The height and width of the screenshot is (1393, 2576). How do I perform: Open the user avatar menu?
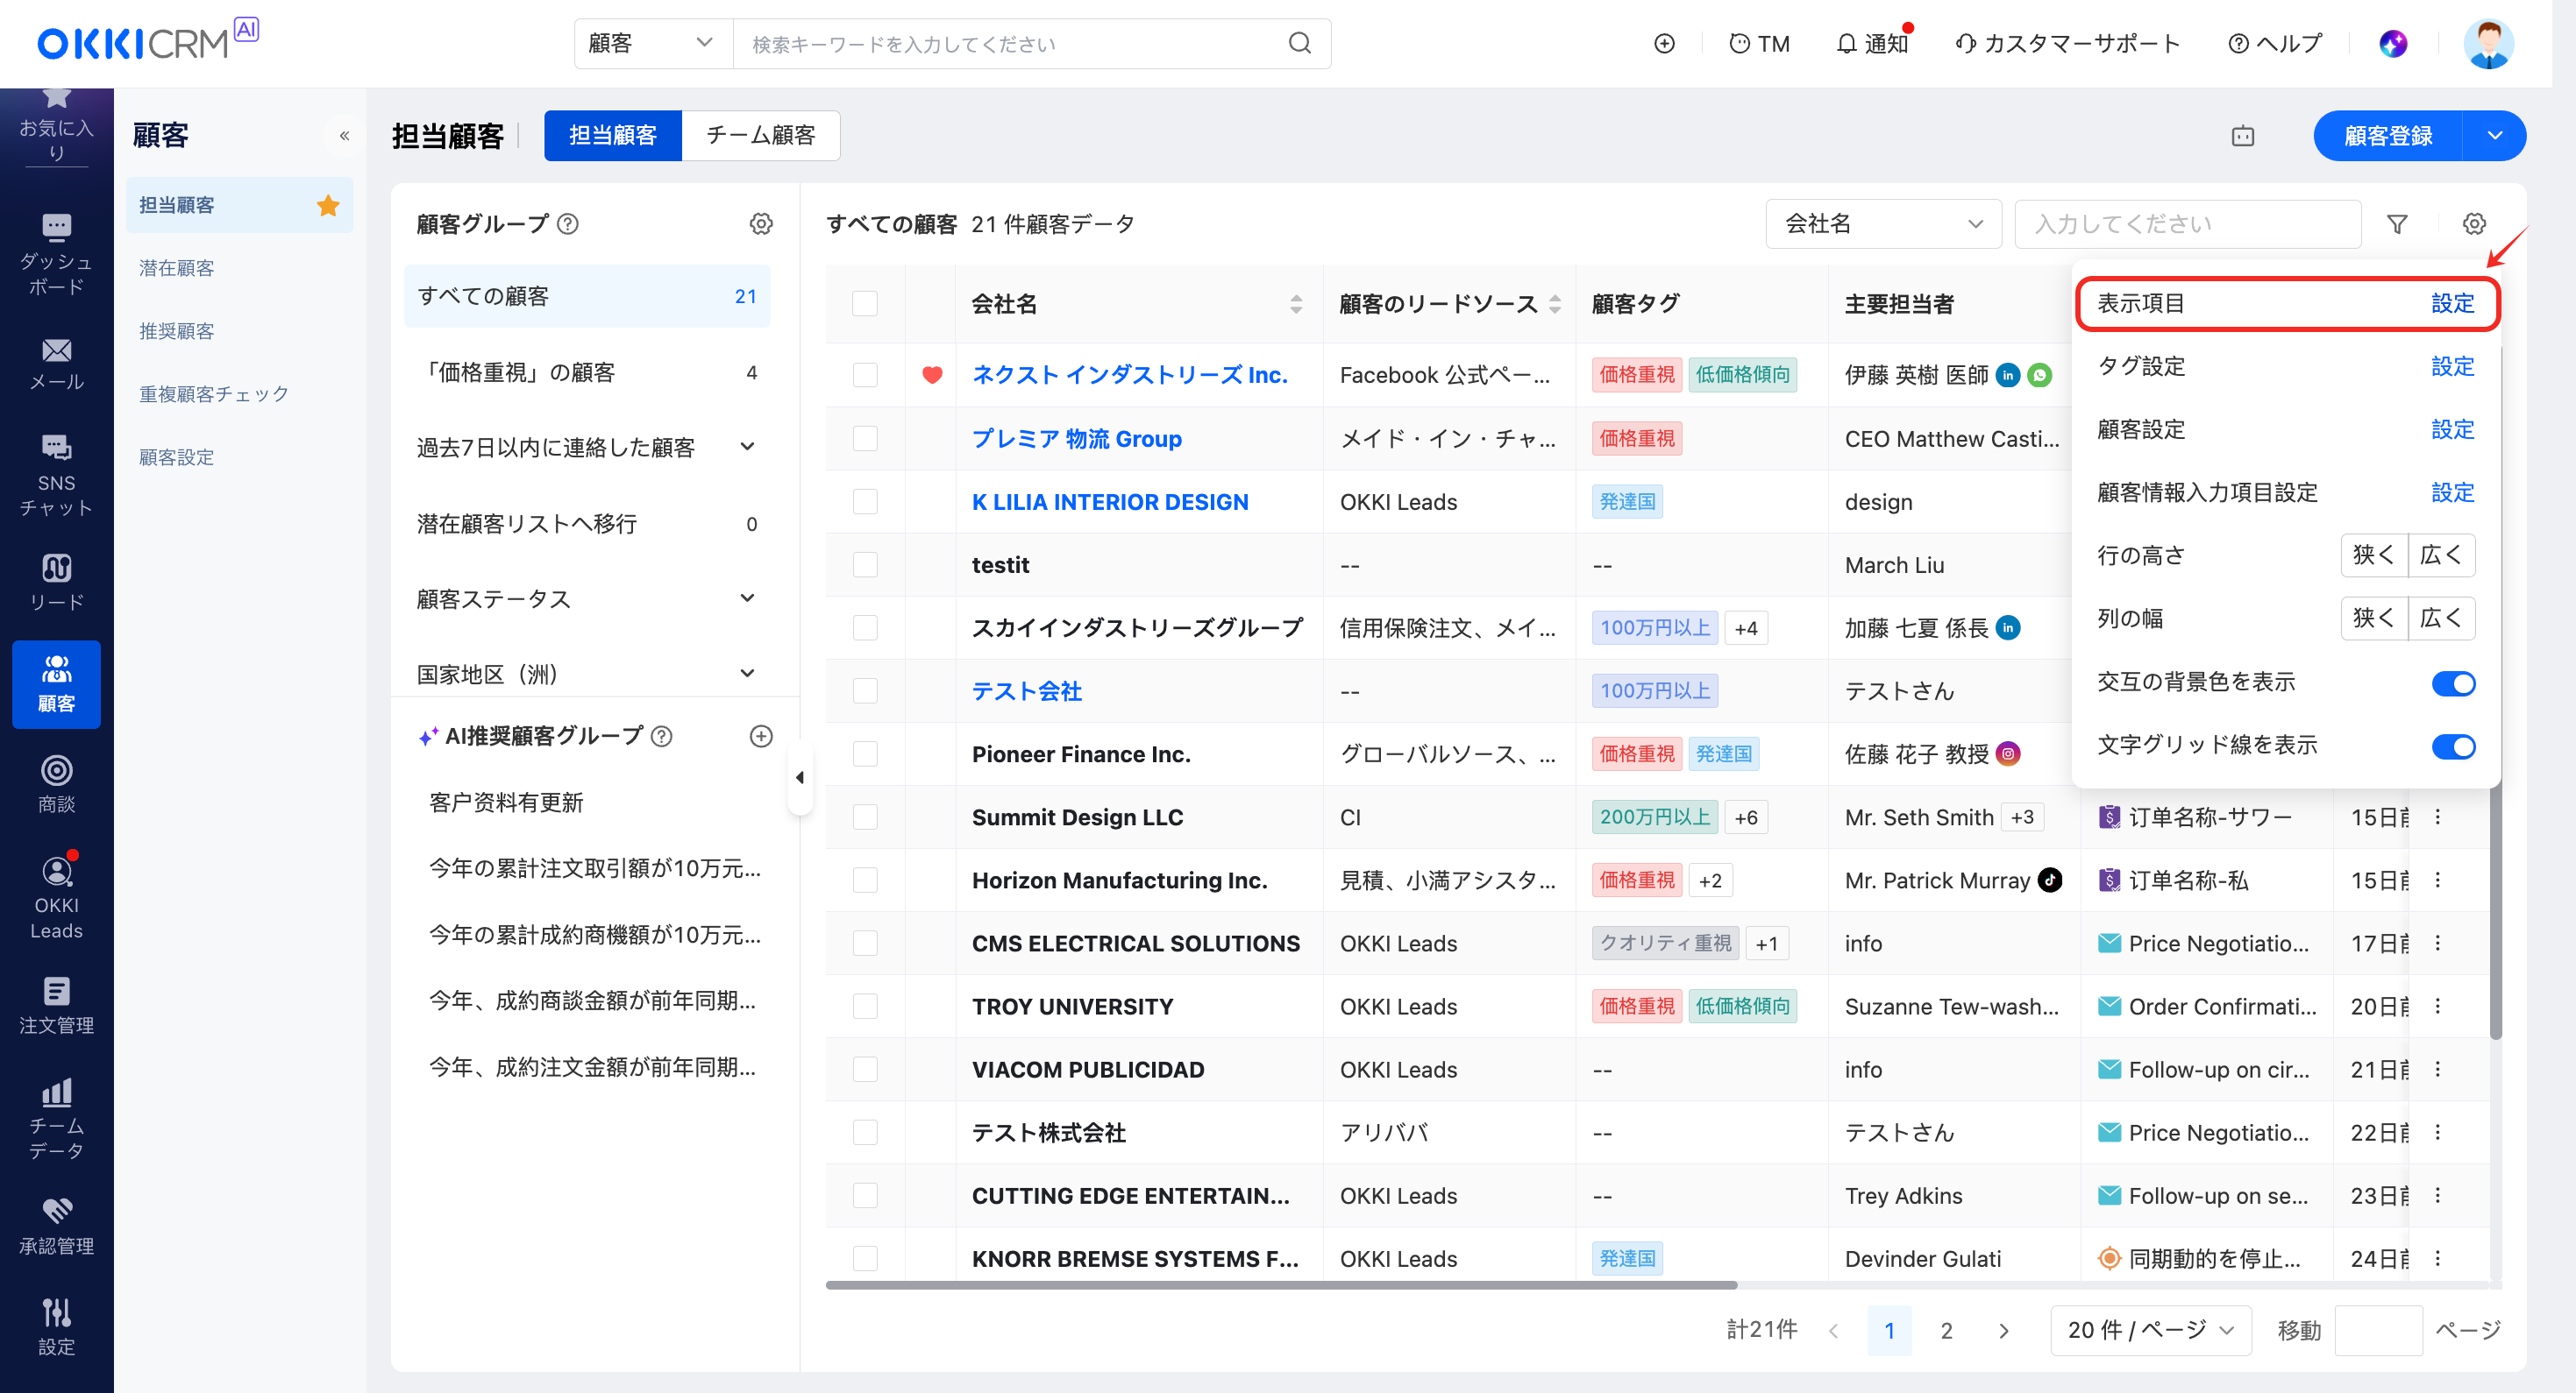pos(2488,43)
